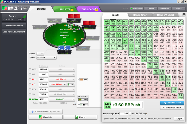Screen dimensions: 187x124
Task: Click the Subscription button
Action: (x=137, y=9)
